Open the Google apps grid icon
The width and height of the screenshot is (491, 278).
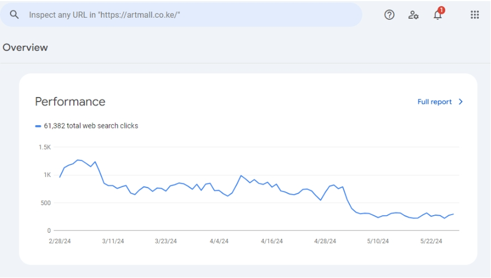pyautogui.click(x=474, y=15)
